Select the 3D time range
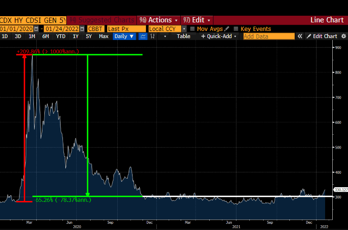The height and width of the screenshot is (230, 348). [x=18, y=36]
